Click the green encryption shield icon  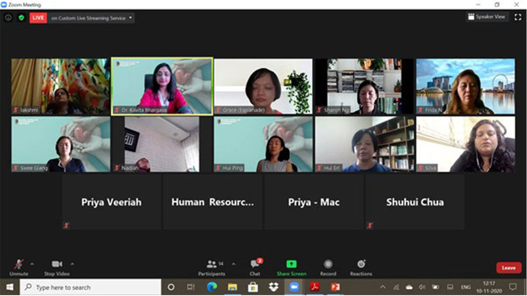pyautogui.click(x=21, y=18)
